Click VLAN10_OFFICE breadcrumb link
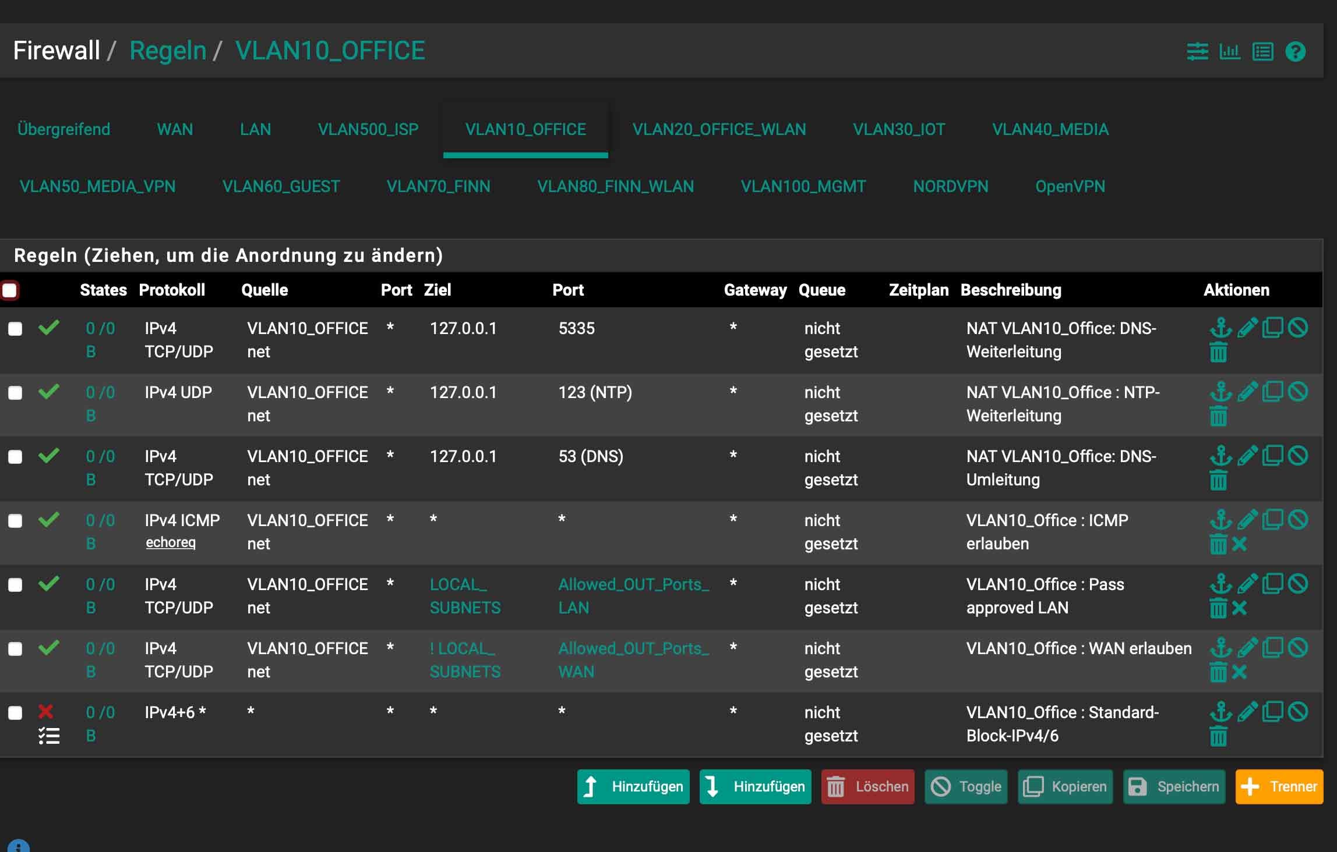 (330, 51)
